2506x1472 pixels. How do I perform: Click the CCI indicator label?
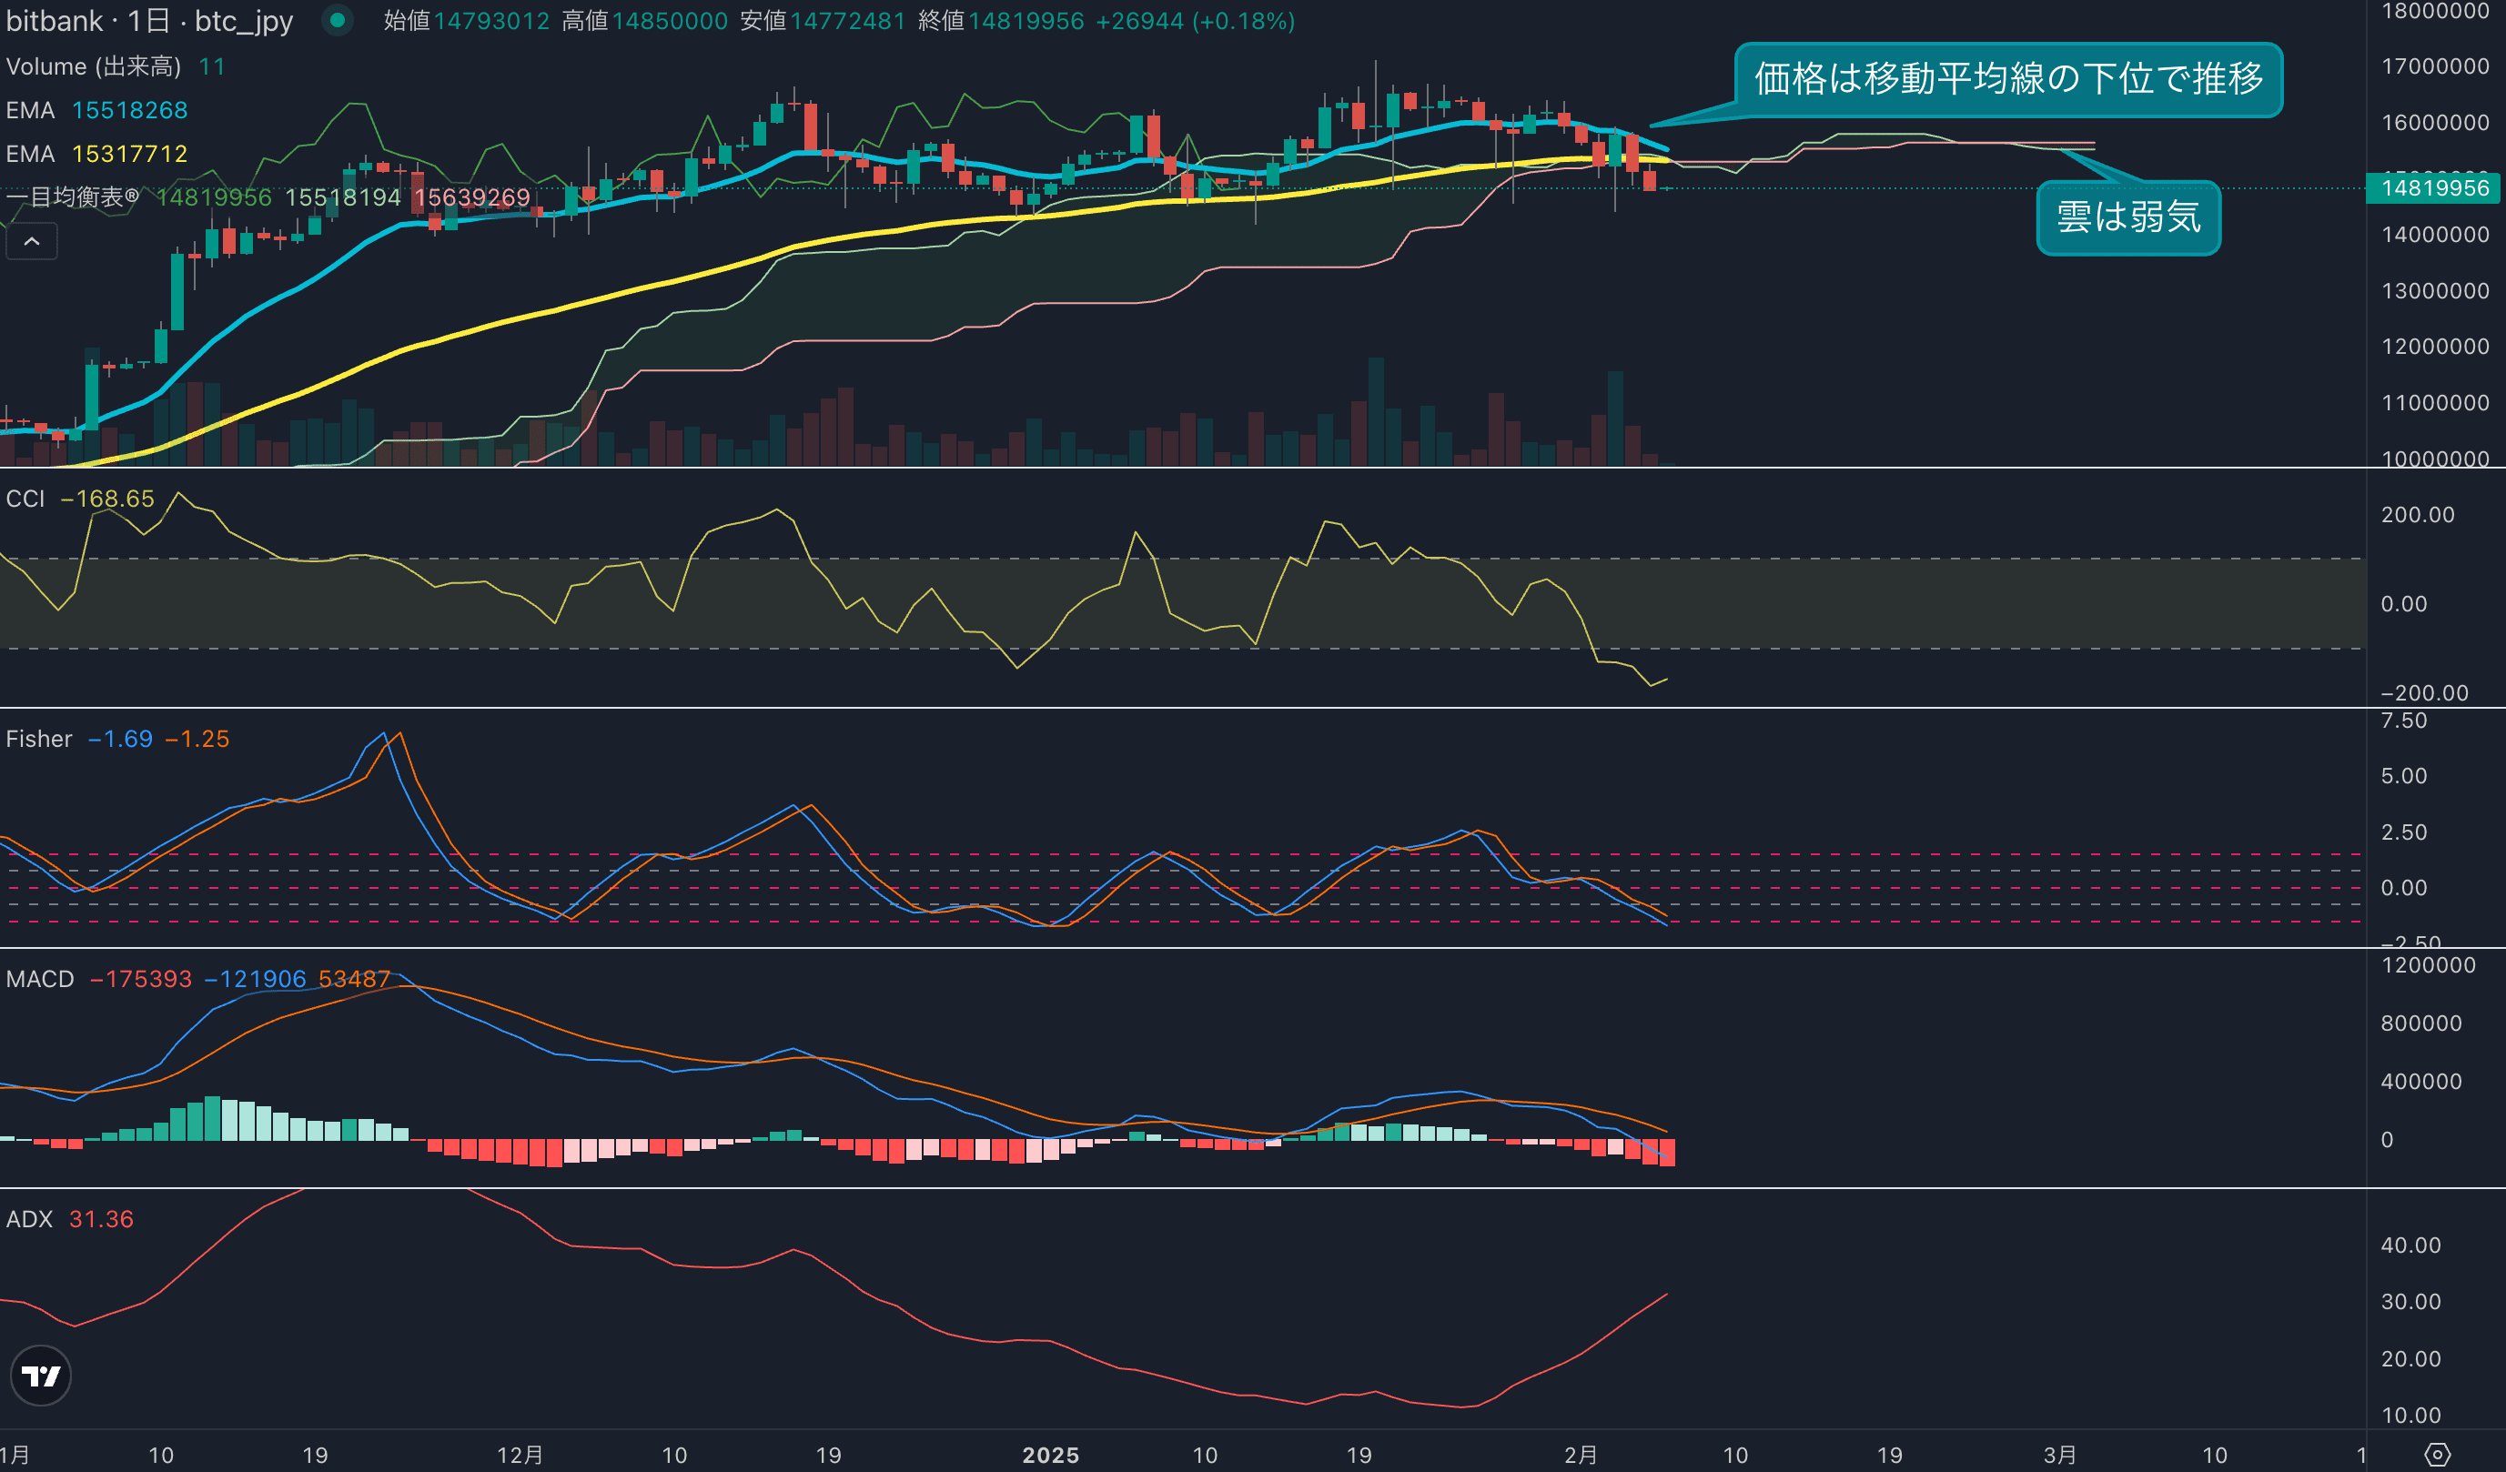tap(25, 499)
